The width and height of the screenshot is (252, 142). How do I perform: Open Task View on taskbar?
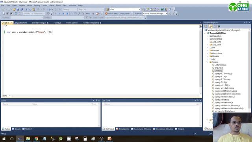pyautogui.click(x=12, y=138)
